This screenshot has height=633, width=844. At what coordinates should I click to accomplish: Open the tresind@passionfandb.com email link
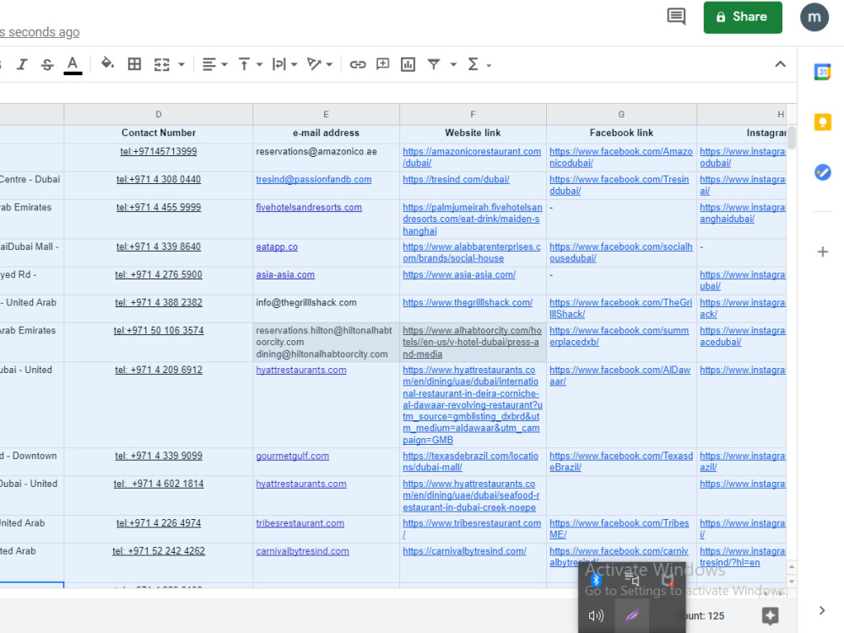[314, 180]
